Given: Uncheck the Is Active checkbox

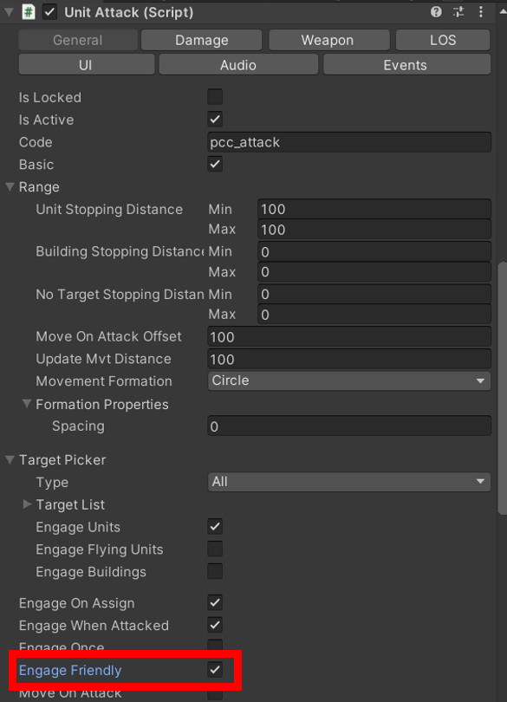Looking at the screenshot, I should [212, 120].
